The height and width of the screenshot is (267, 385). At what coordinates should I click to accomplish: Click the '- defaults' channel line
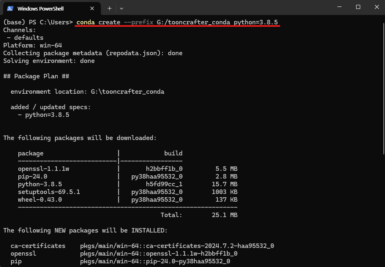coord(25,38)
